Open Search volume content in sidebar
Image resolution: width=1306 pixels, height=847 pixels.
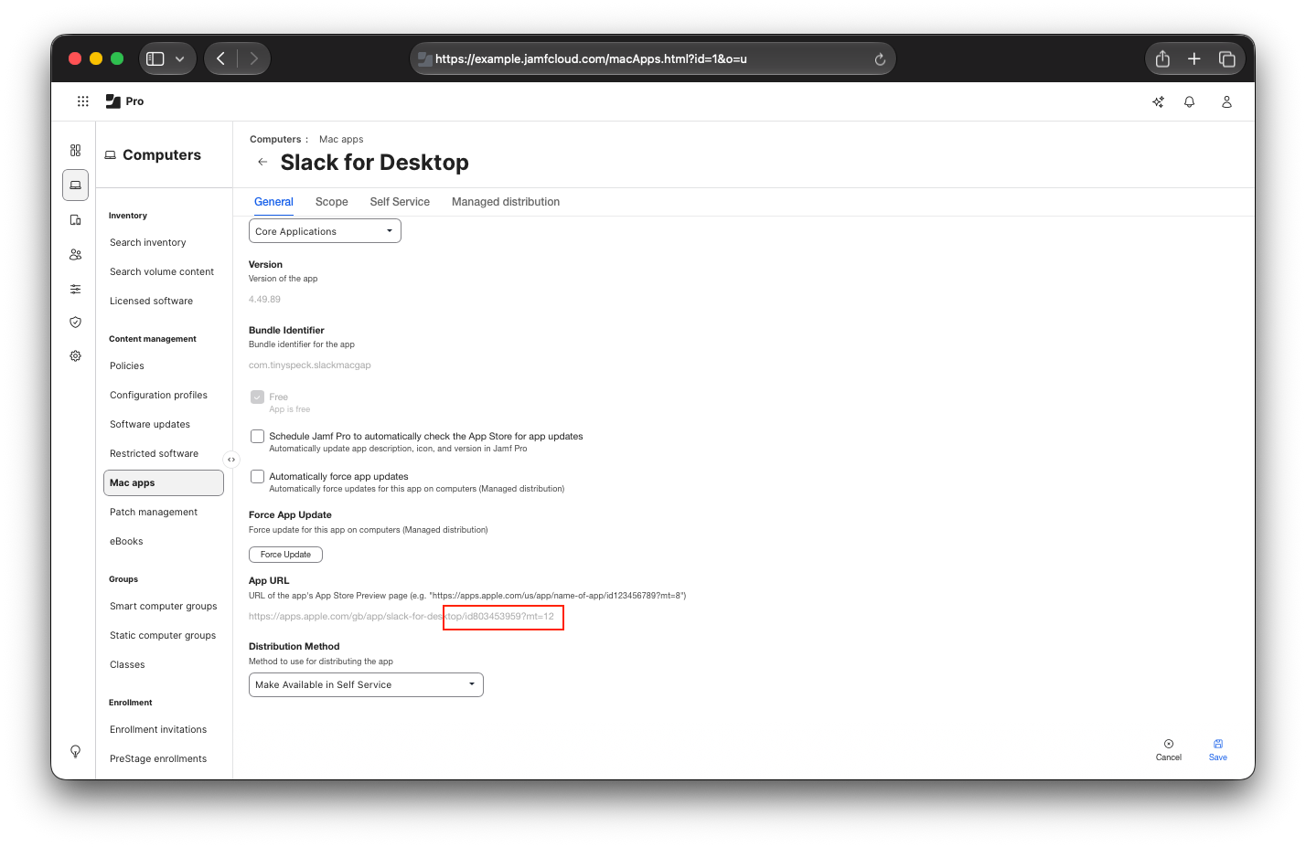pyautogui.click(x=162, y=271)
